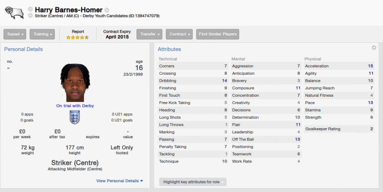Click the England national team crest

(x=75, y=117)
